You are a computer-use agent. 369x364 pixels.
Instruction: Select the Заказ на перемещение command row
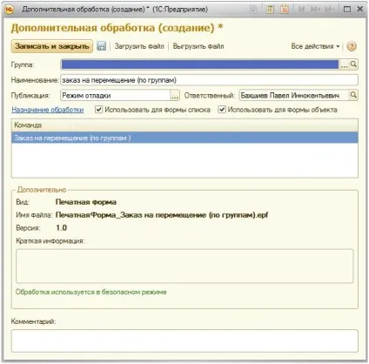(x=184, y=138)
